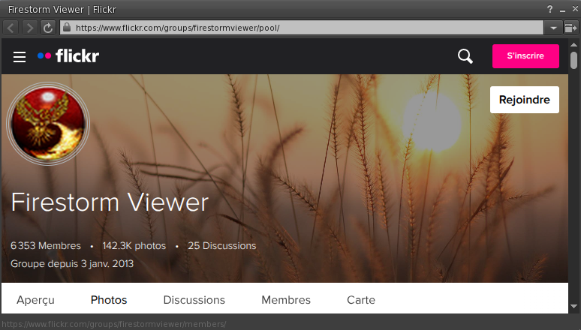This screenshot has height=330, width=581.
Task: Open the Flickr hamburger menu
Action: (x=20, y=57)
